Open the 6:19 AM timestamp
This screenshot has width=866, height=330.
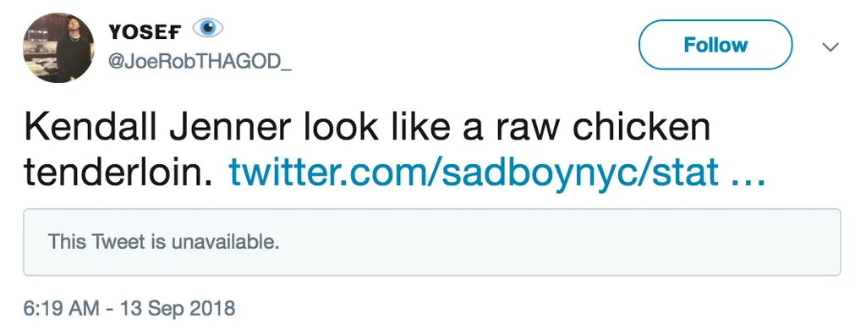click(61, 308)
